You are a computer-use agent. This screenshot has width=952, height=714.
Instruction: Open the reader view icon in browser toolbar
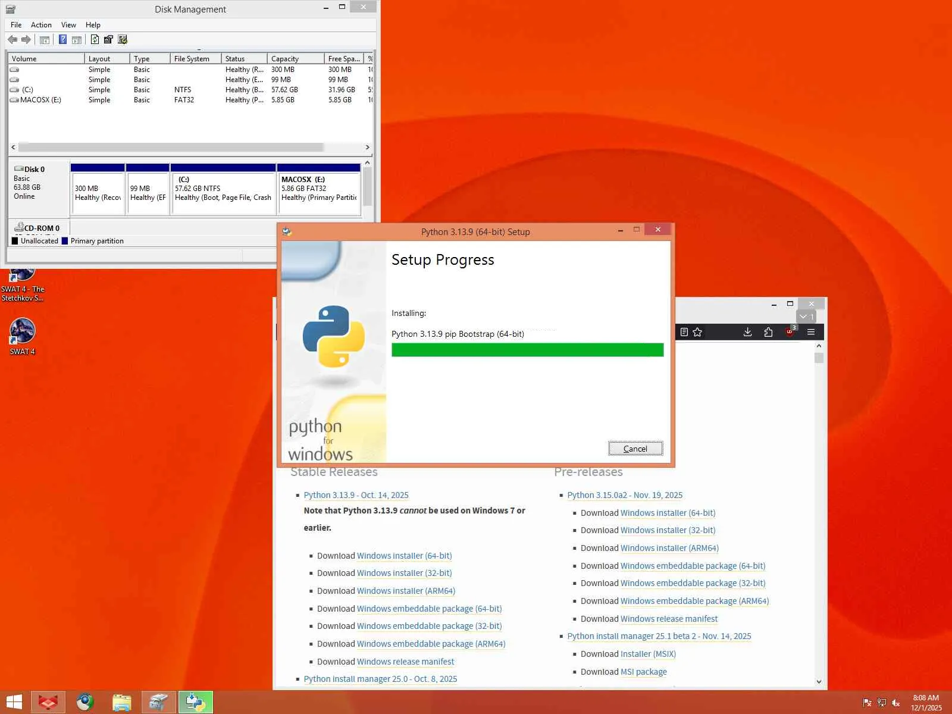click(684, 332)
